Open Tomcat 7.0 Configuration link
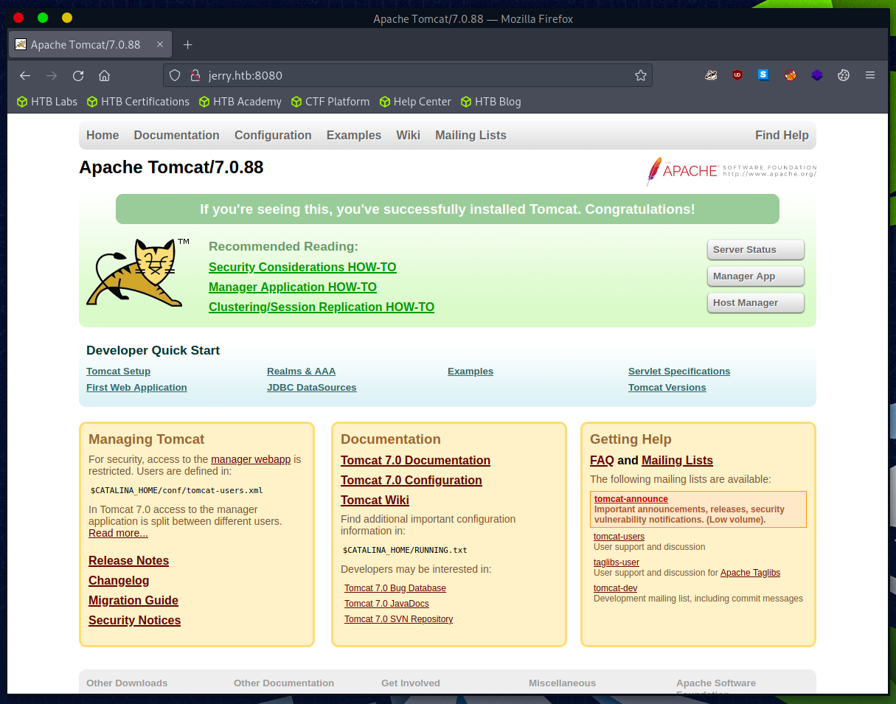This screenshot has height=704, width=896. tap(411, 480)
